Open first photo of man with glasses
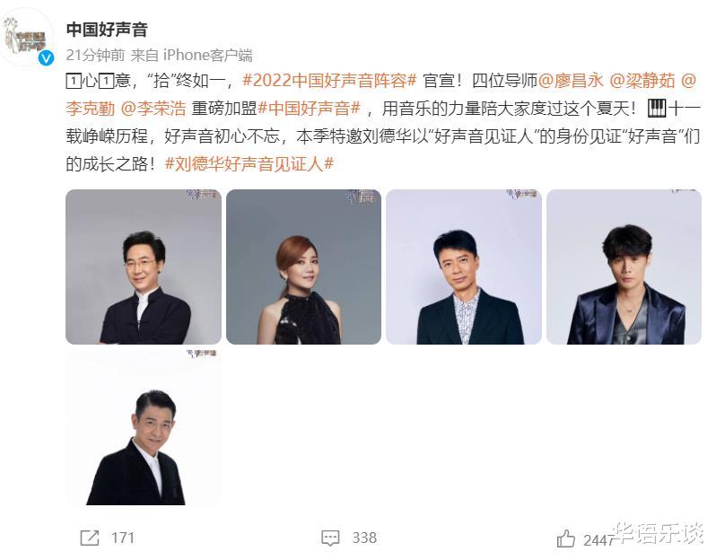 click(144, 267)
